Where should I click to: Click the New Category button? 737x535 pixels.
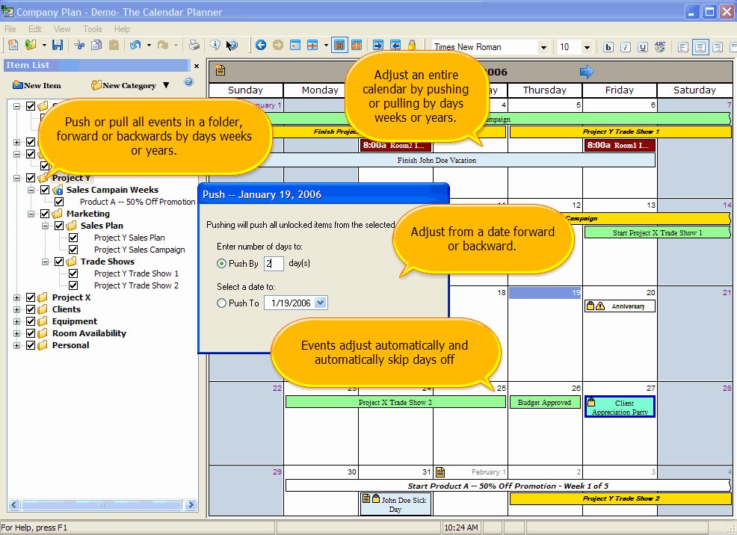click(124, 85)
